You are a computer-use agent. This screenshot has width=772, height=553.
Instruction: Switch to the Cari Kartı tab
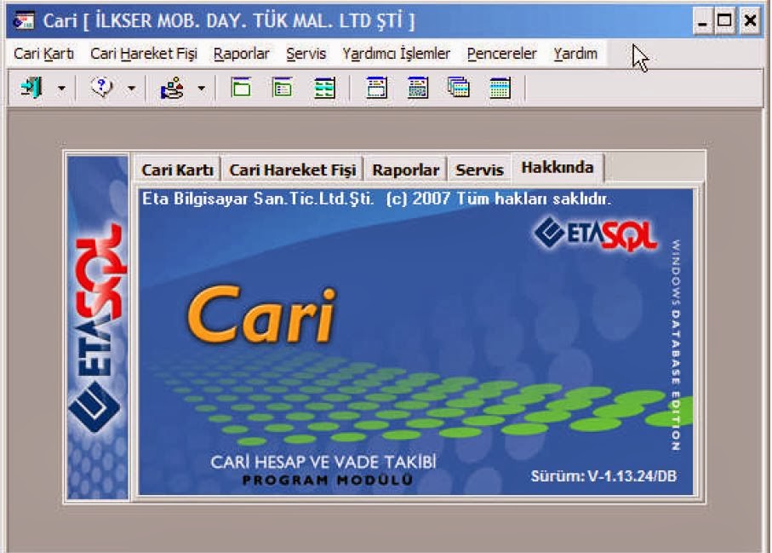click(177, 170)
